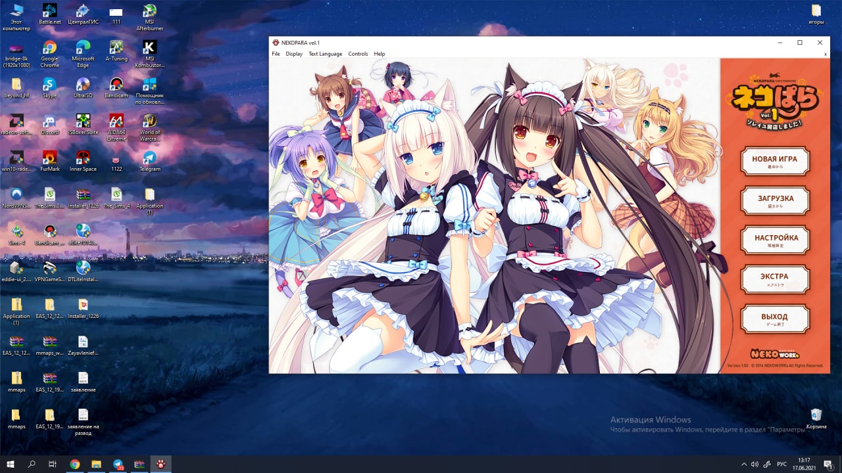Open the beyond_hf folder

pos(16,88)
